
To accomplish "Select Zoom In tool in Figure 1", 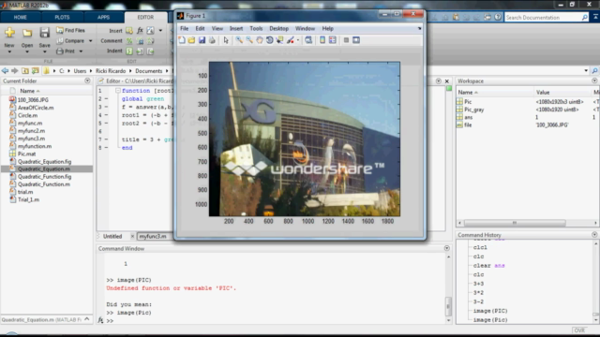I will coord(239,40).
